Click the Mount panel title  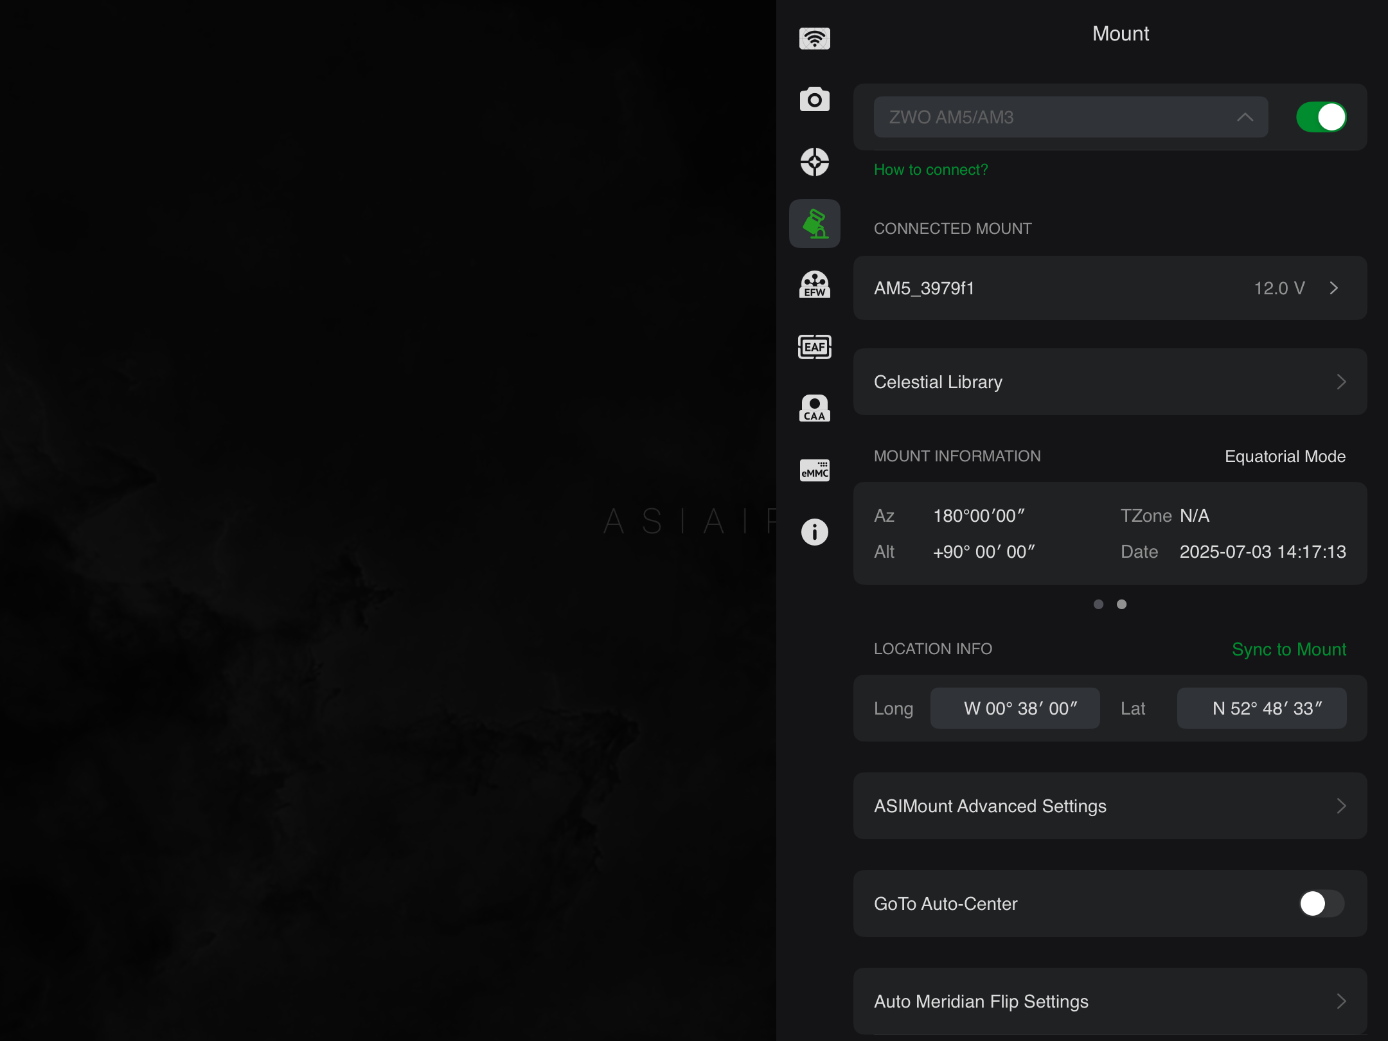coord(1121,33)
